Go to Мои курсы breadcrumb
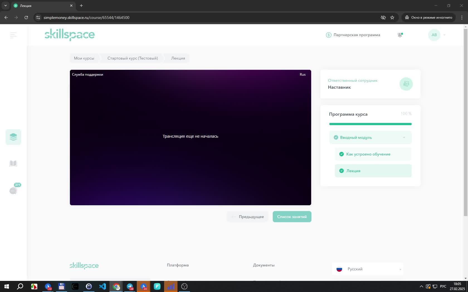This screenshot has width=468, height=292. [84, 58]
